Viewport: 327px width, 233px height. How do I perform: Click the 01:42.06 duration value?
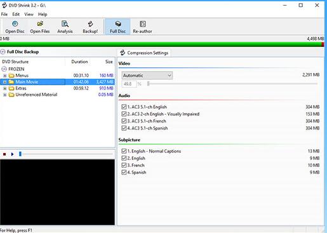81,82
